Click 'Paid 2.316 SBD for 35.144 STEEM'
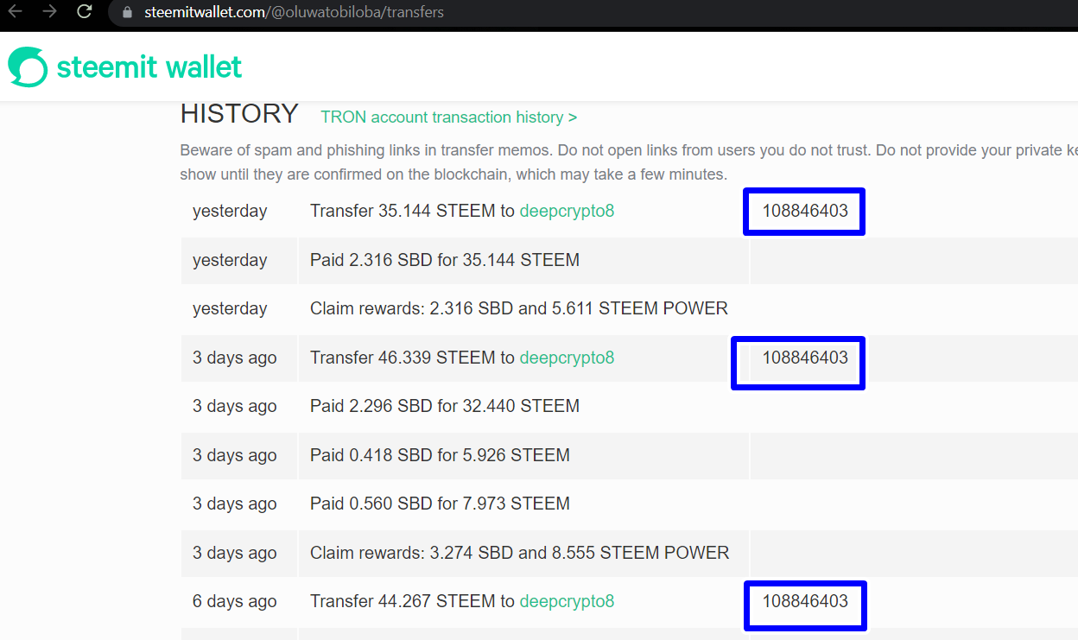The image size is (1078, 640). 445,260
